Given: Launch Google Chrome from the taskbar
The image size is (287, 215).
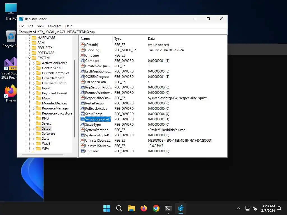Looking at the screenshot, I should point(156,208).
